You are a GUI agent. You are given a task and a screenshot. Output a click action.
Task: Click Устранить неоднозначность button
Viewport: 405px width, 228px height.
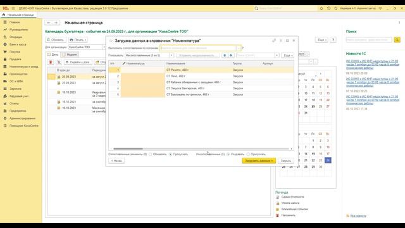(x=198, y=55)
